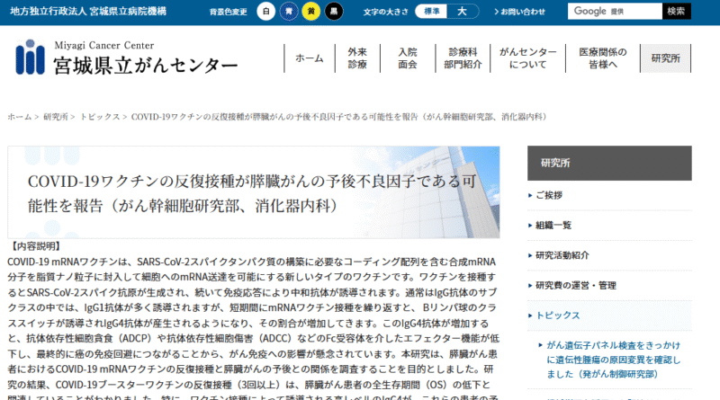Click the Miyagi Cancer Center logo

[126, 58]
